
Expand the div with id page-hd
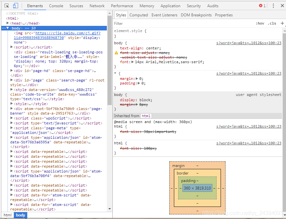click(12, 70)
